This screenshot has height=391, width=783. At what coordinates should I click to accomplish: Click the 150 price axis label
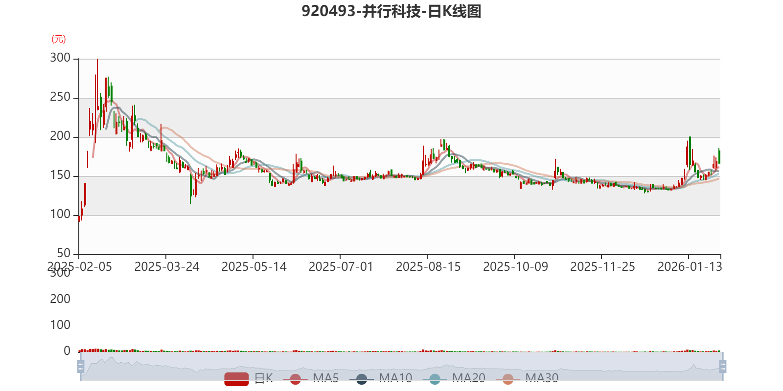coord(60,175)
